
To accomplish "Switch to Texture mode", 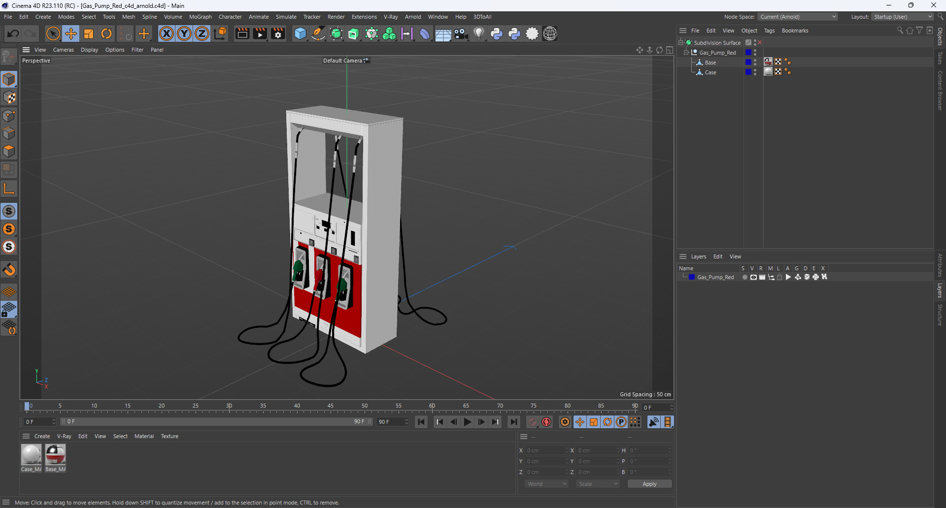I will 9,97.
